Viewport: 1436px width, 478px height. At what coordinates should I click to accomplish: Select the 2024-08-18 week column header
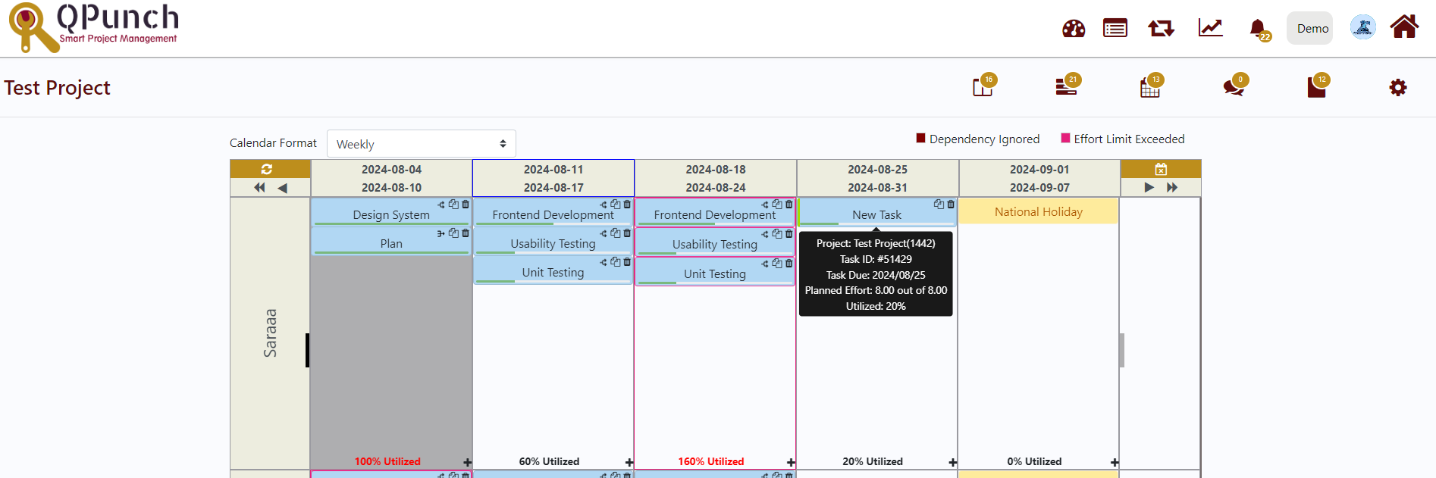click(715, 179)
